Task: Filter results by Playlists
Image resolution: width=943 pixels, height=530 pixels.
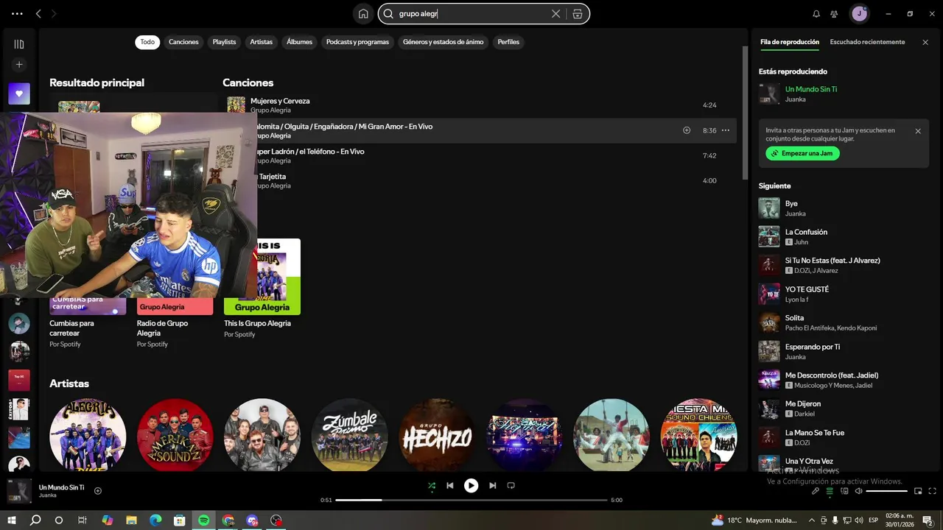Action: click(224, 42)
